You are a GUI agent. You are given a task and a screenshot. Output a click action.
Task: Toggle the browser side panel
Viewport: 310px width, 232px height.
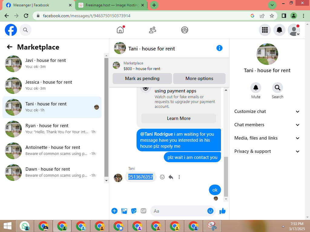click(284, 16)
